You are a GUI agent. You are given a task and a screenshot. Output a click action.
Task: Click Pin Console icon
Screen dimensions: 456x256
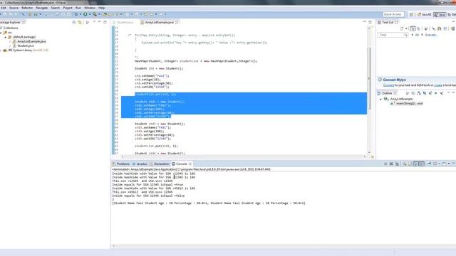click(429, 164)
